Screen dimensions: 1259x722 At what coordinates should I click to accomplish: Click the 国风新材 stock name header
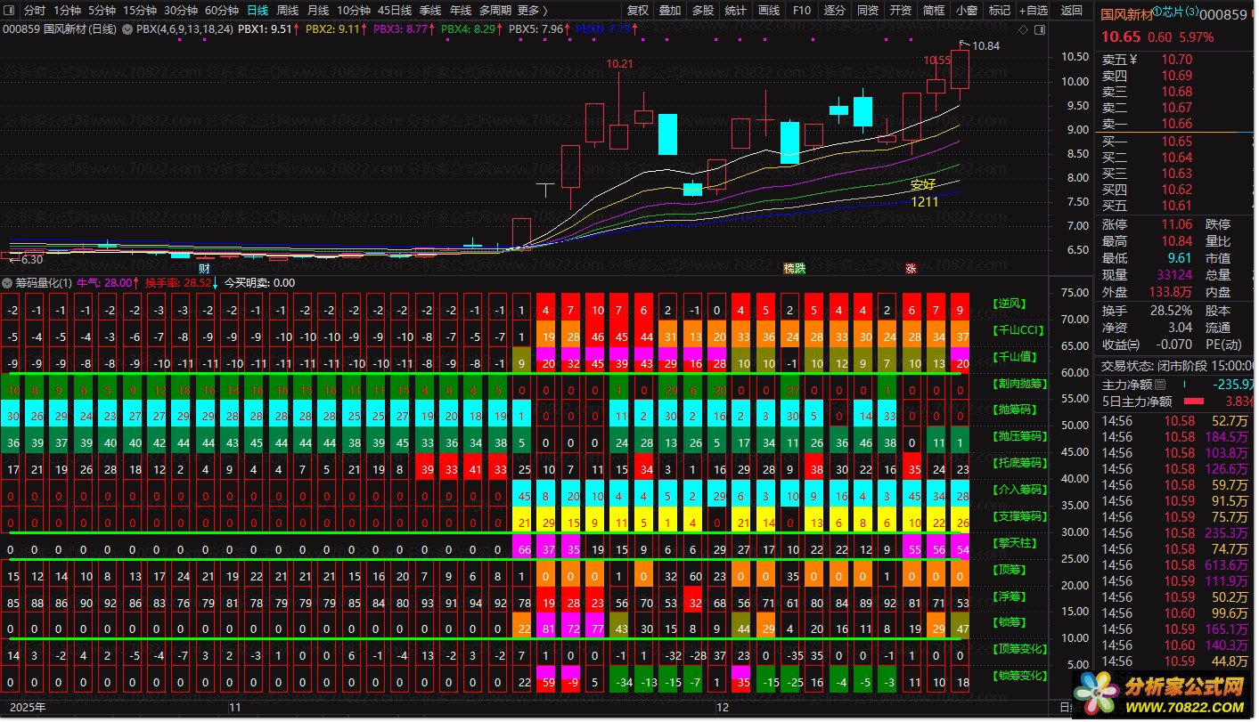tap(1126, 14)
